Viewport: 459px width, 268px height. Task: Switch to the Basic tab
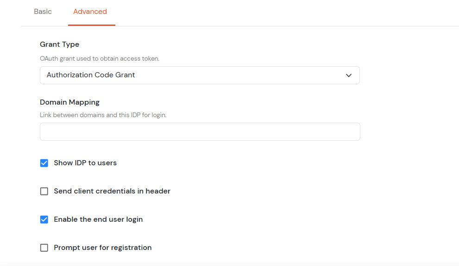pos(43,11)
